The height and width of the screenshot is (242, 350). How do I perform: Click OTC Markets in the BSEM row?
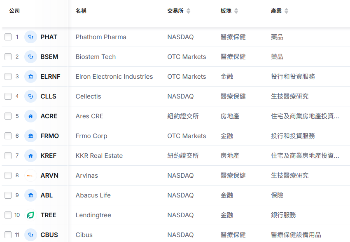pyautogui.click(x=187, y=57)
